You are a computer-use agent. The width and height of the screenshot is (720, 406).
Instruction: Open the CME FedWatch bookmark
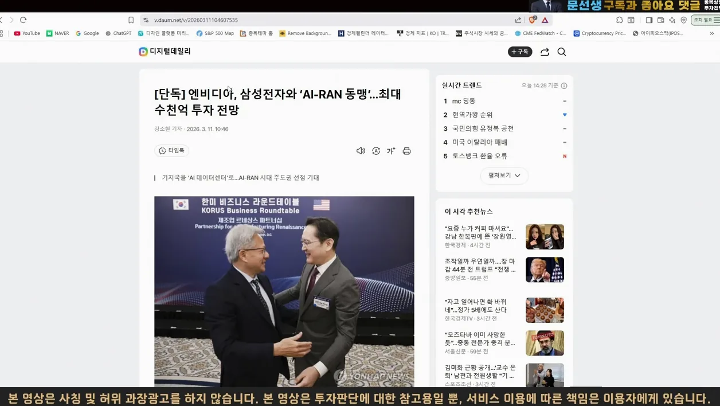[541, 33]
